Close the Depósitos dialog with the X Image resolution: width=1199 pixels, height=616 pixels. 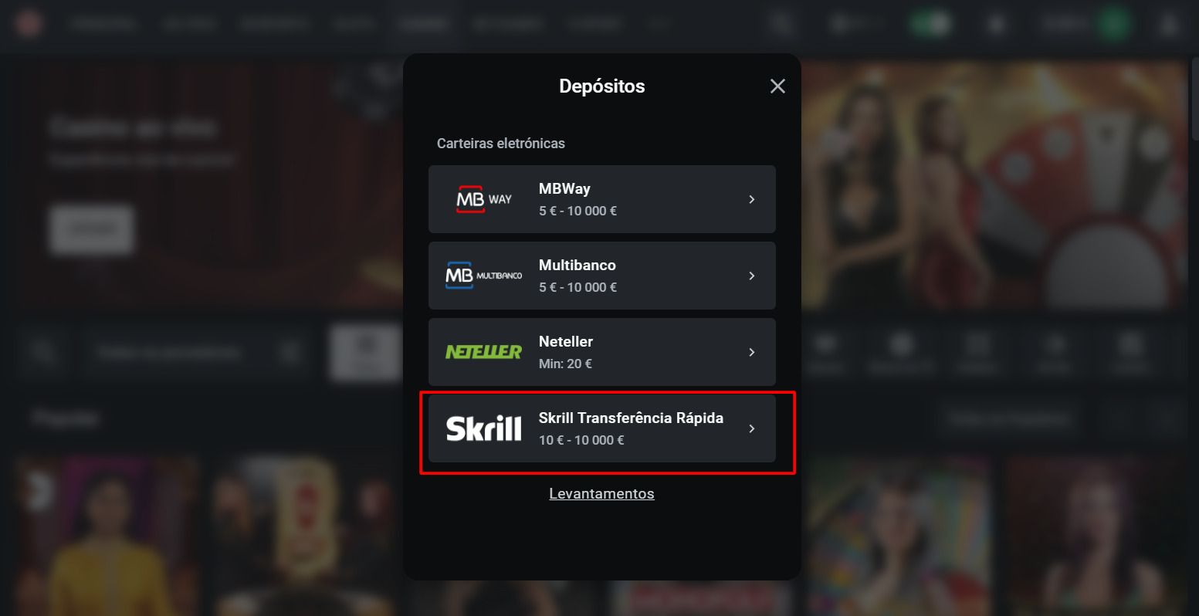coord(777,86)
